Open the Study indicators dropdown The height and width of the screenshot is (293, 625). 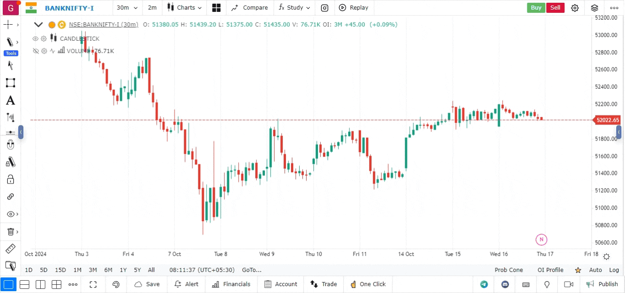(294, 8)
